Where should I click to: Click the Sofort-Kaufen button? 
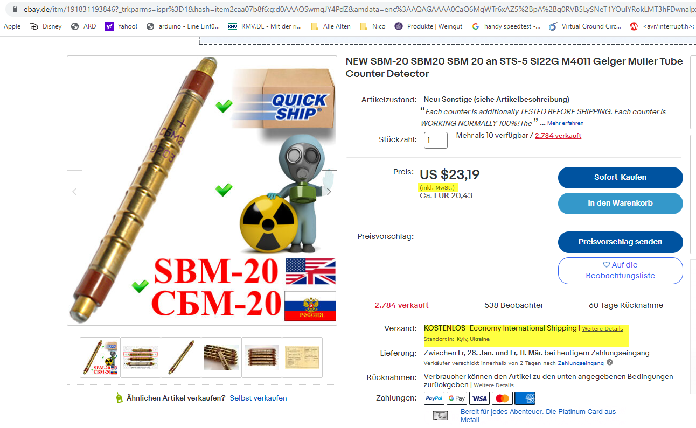tap(620, 177)
